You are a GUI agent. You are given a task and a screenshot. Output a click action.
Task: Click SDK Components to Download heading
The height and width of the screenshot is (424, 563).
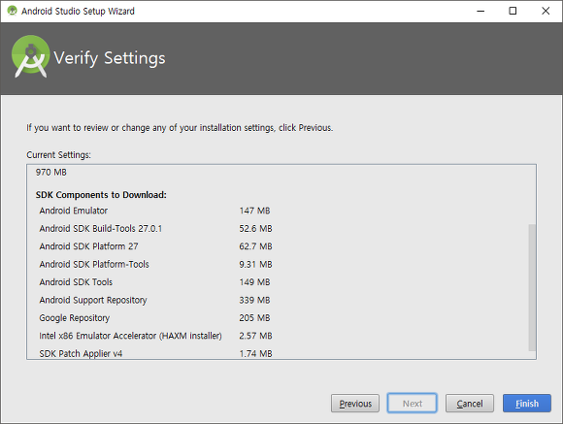101,195
